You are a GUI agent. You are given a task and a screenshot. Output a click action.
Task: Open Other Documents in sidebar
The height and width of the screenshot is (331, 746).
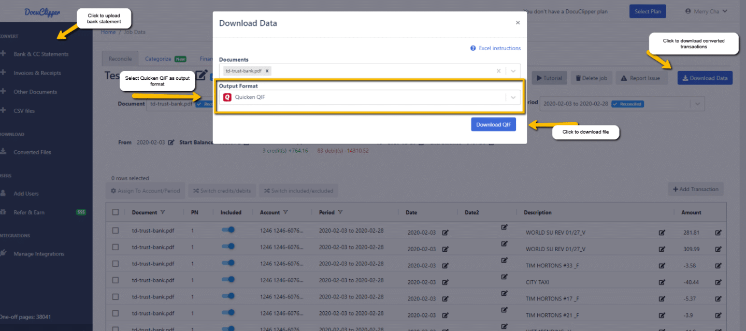[35, 92]
